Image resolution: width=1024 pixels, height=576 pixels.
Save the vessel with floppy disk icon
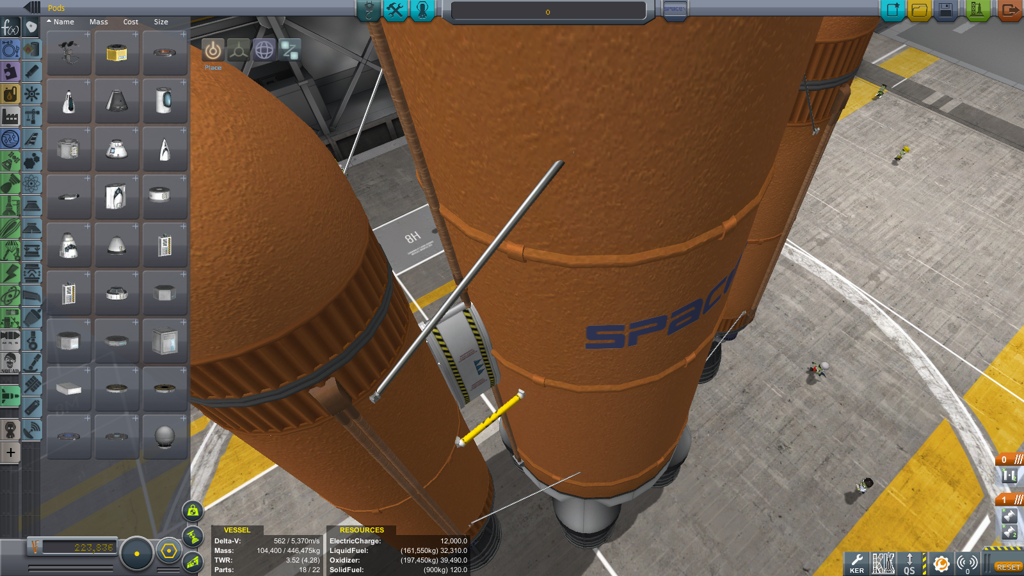[x=946, y=10]
